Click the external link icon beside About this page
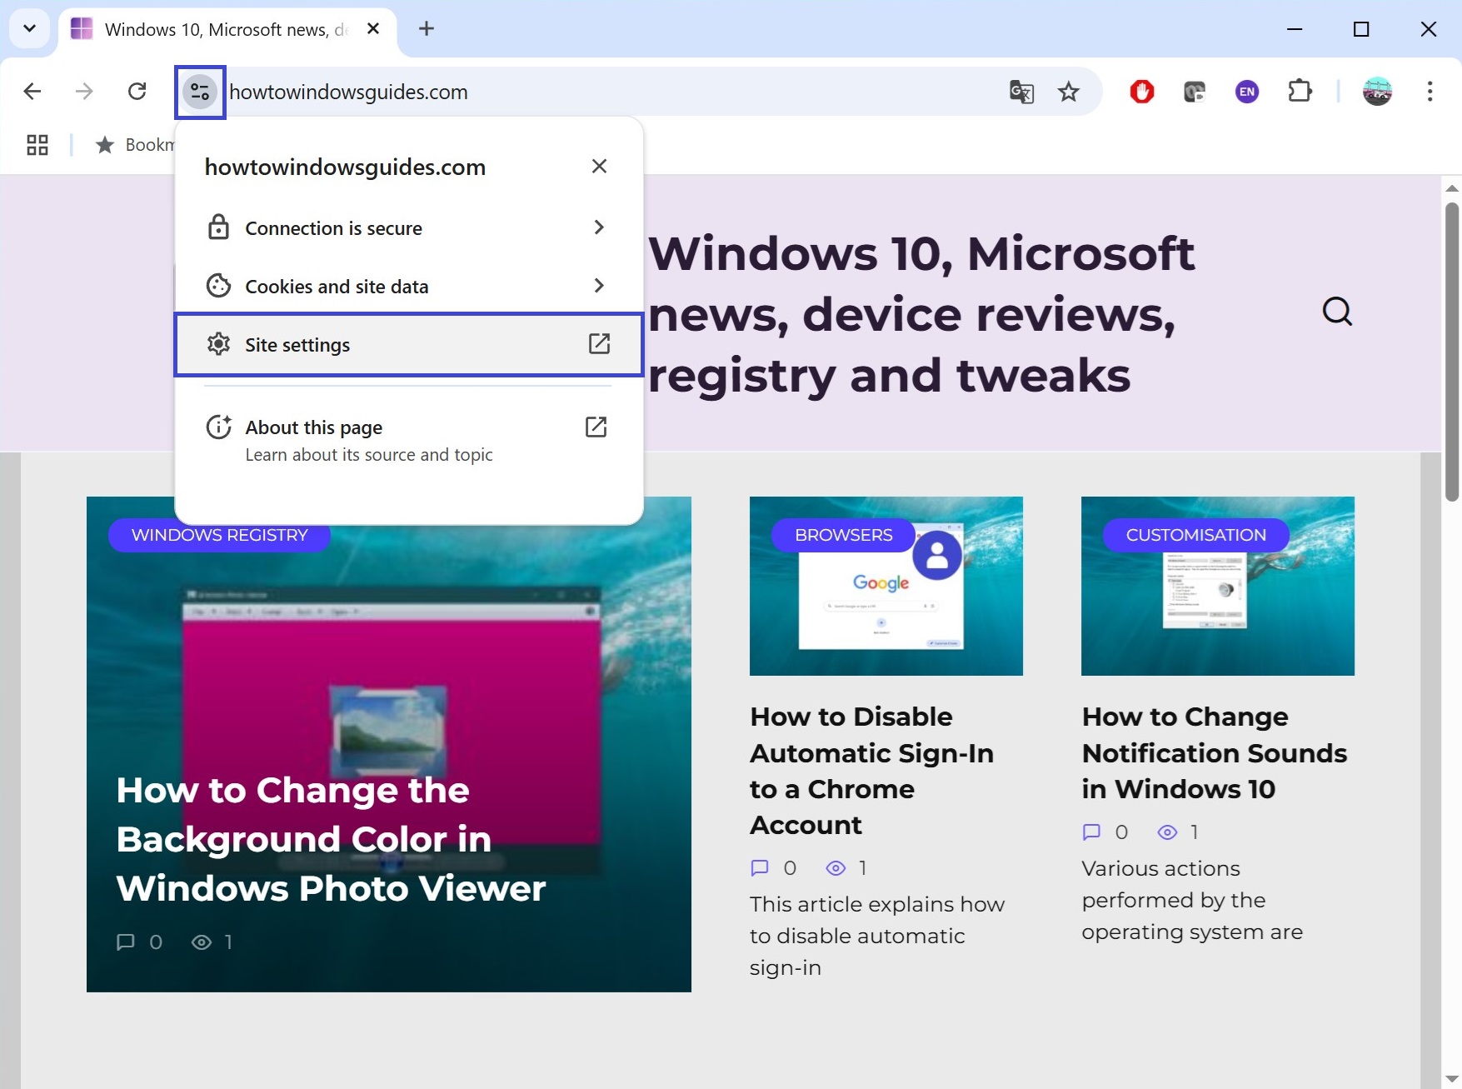This screenshot has height=1089, width=1462. 596,427
